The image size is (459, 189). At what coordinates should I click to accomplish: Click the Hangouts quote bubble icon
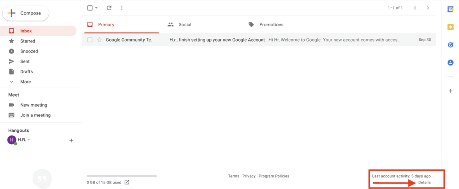pos(42,178)
